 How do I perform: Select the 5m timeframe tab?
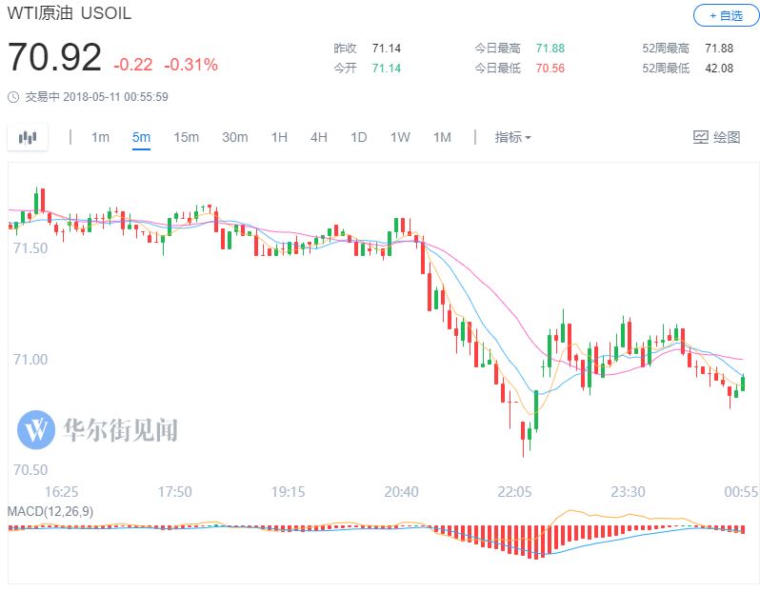point(141,138)
